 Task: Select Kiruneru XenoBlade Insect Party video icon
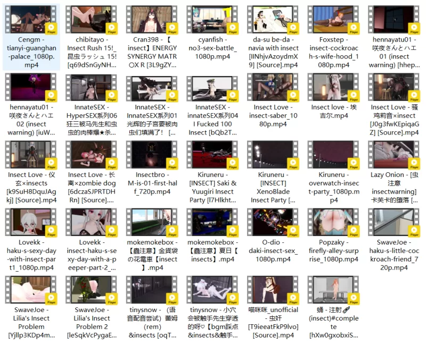[x=273, y=154]
